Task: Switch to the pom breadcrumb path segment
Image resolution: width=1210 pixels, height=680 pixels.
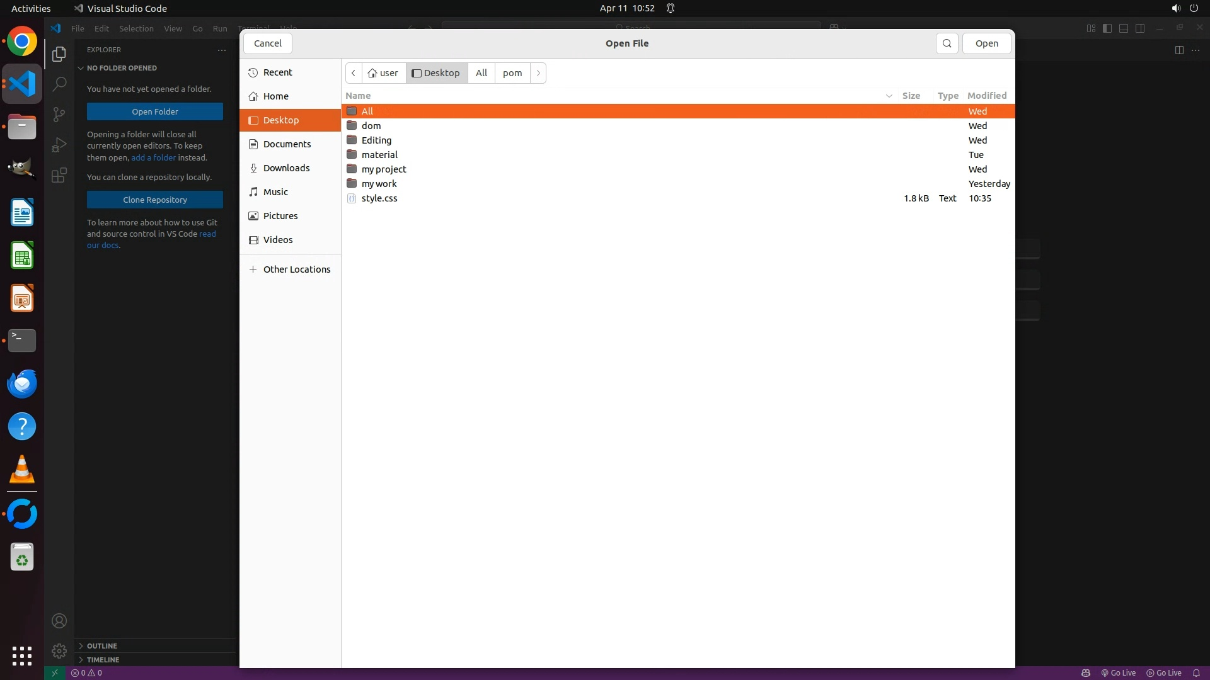Action: [512, 73]
